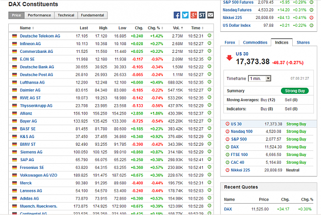Open S&P 500 Futures link
Viewport: 321px width, 215px height.
click(x=238, y=2)
